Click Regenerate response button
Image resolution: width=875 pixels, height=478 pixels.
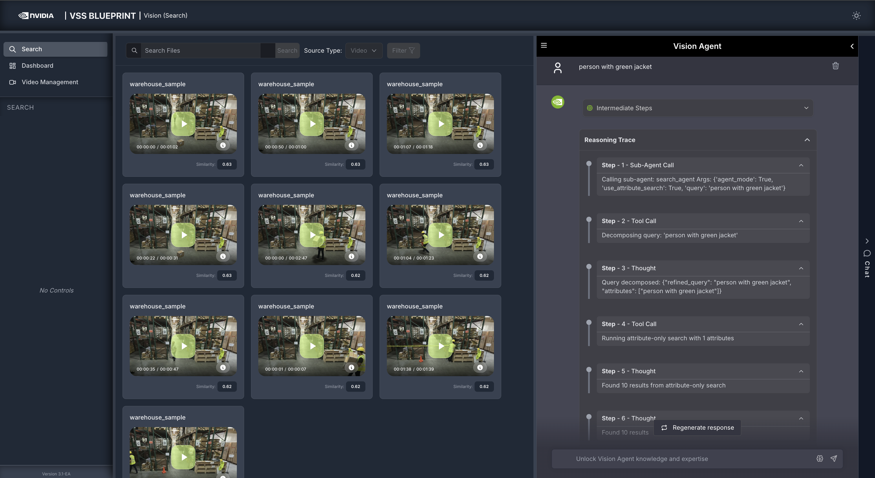(697, 427)
